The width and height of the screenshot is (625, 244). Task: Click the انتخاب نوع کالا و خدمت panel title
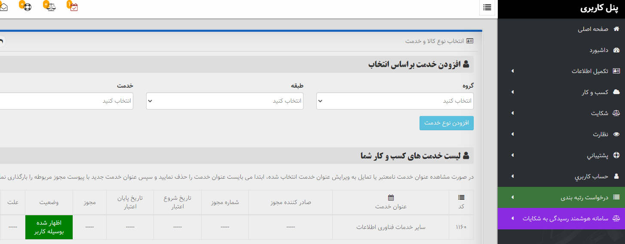[x=435, y=41]
